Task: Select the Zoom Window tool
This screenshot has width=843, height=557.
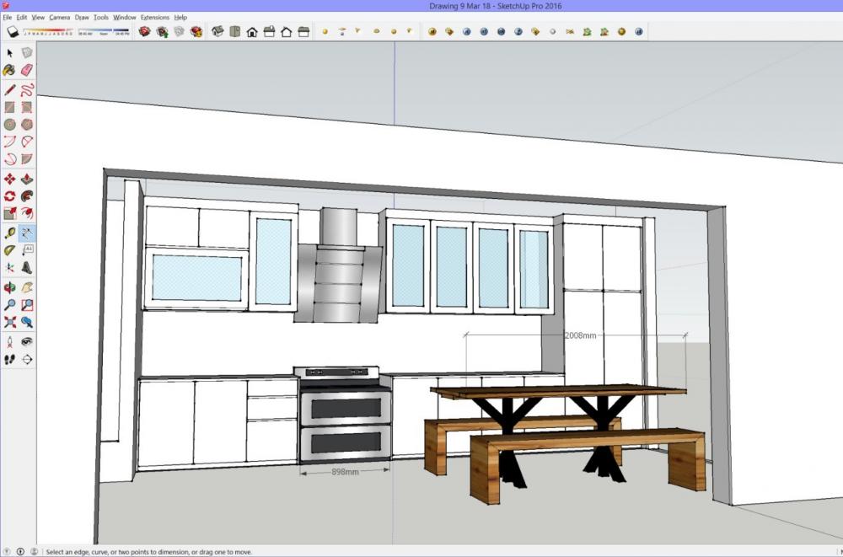Action: coord(27,305)
